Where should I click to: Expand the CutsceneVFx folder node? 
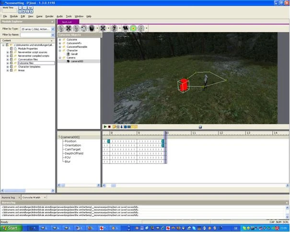[60, 43]
